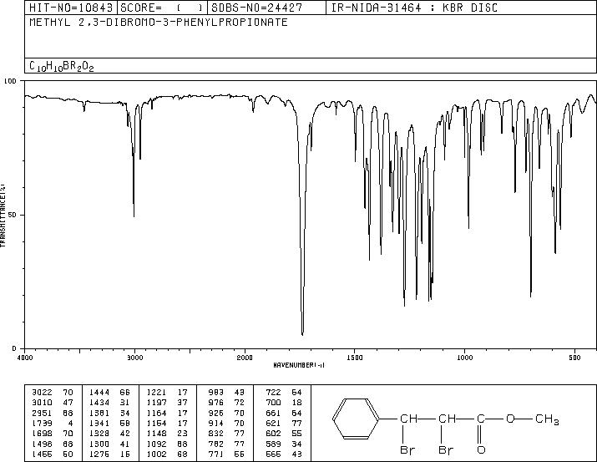Image resolution: width=597 pixels, height=462 pixels.
Task: Select the 1381 peak table entry
Action: 109,413
